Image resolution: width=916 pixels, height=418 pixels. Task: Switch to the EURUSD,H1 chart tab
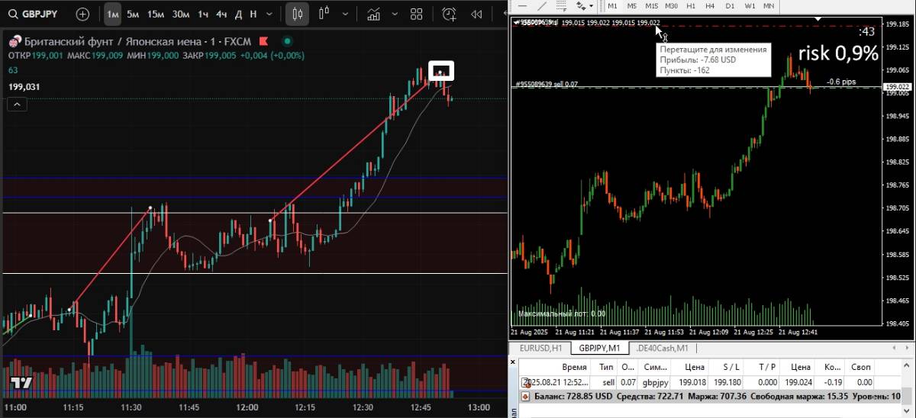click(x=540, y=348)
